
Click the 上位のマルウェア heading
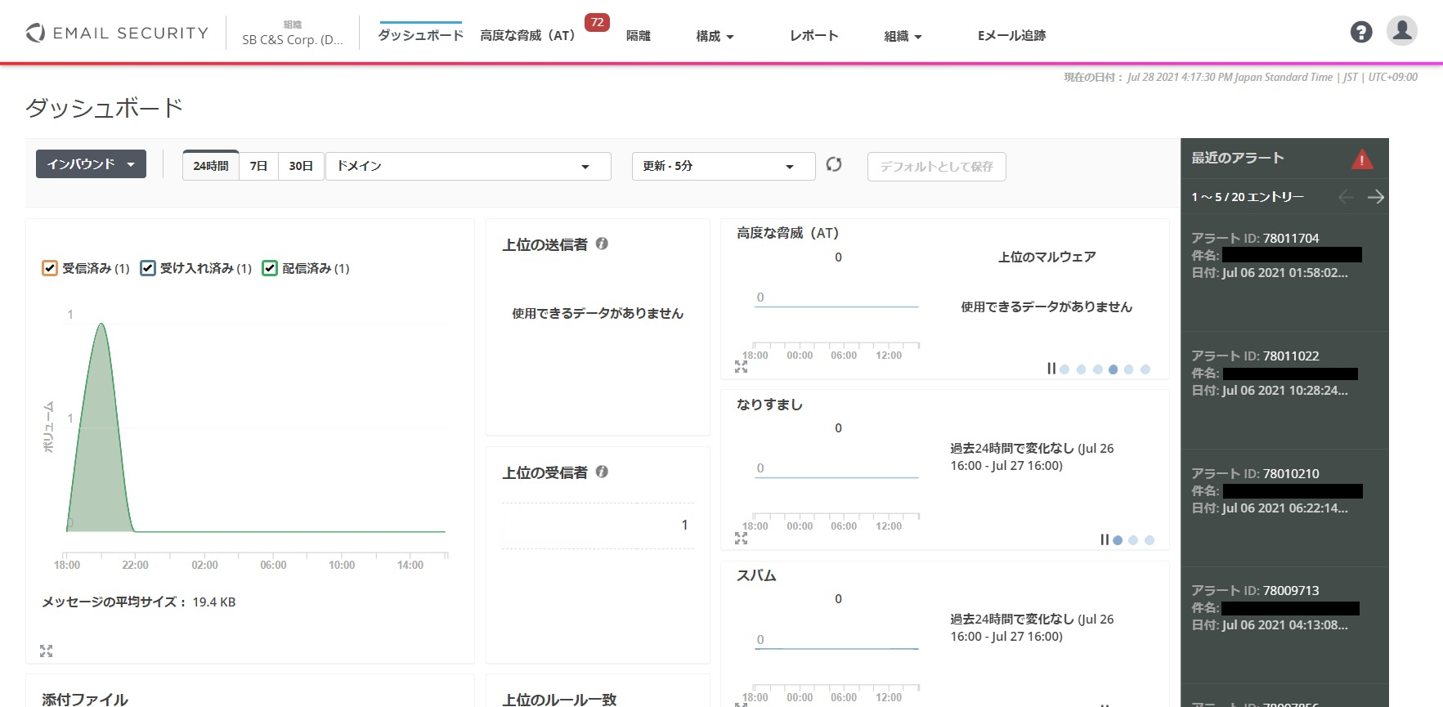click(1046, 257)
